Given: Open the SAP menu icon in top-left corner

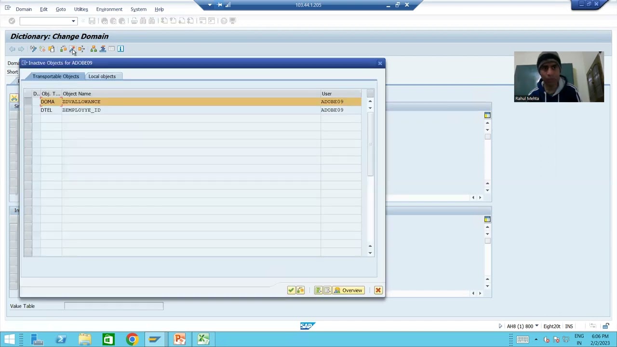Looking at the screenshot, I should pos(8,9).
